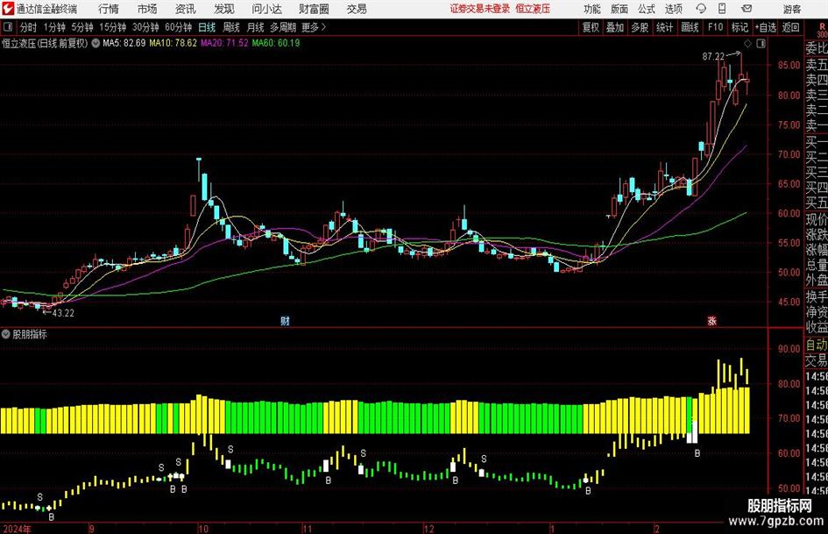Open the 多周期 multi-period view
Viewport: 828px width, 534px height.
pos(283,27)
